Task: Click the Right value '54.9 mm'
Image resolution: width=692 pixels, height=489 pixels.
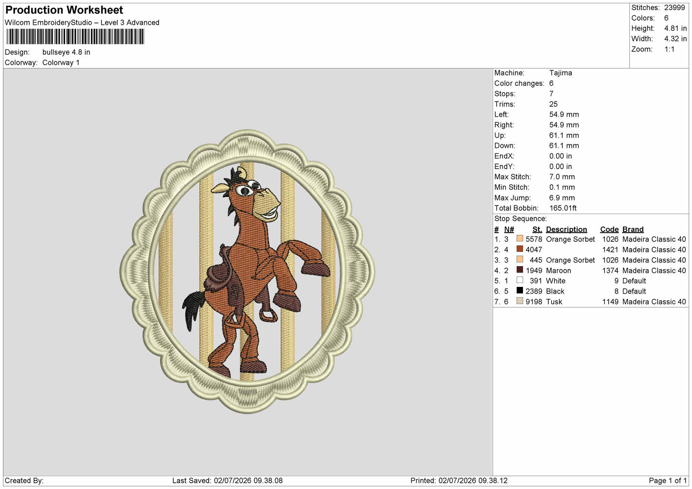Action: [x=564, y=125]
